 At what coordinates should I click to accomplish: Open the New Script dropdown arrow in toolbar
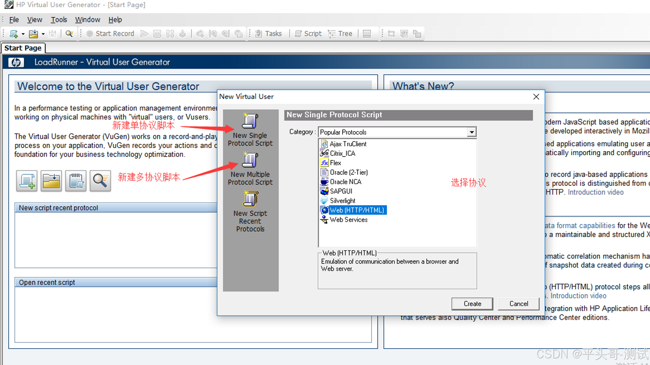pyautogui.click(x=23, y=34)
